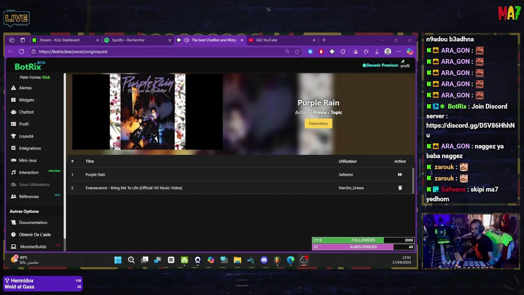Open File Explorer from taskbar

pos(237,260)
